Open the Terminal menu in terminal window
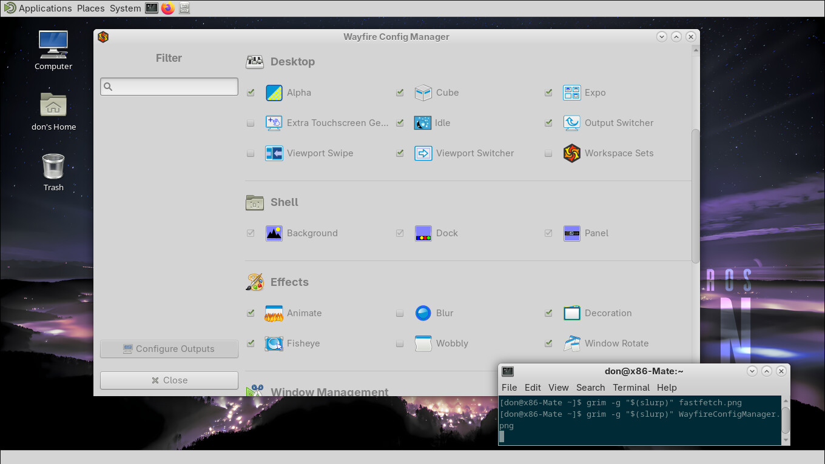This screenshot has width=825, height=464. 631,388
